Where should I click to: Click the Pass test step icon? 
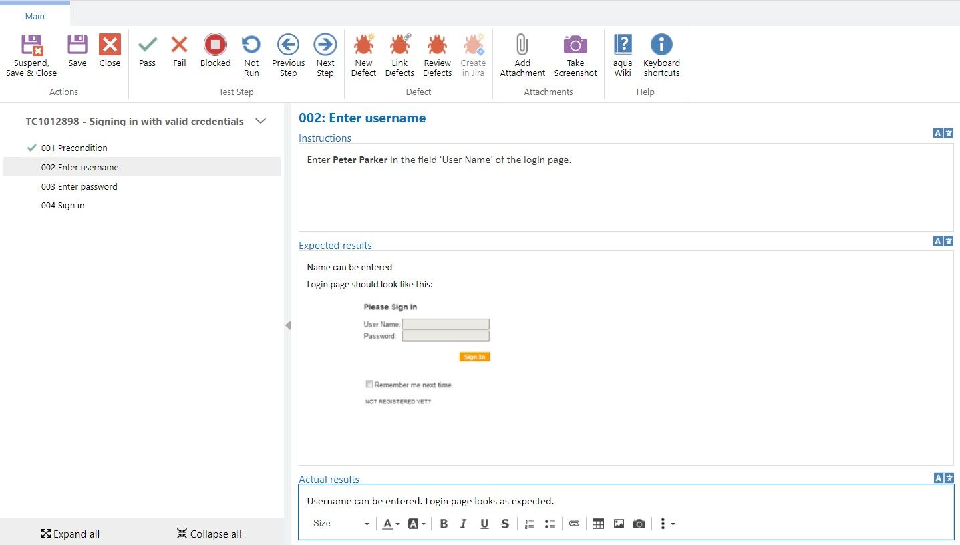pyautogui.click(x=147, y=45)
